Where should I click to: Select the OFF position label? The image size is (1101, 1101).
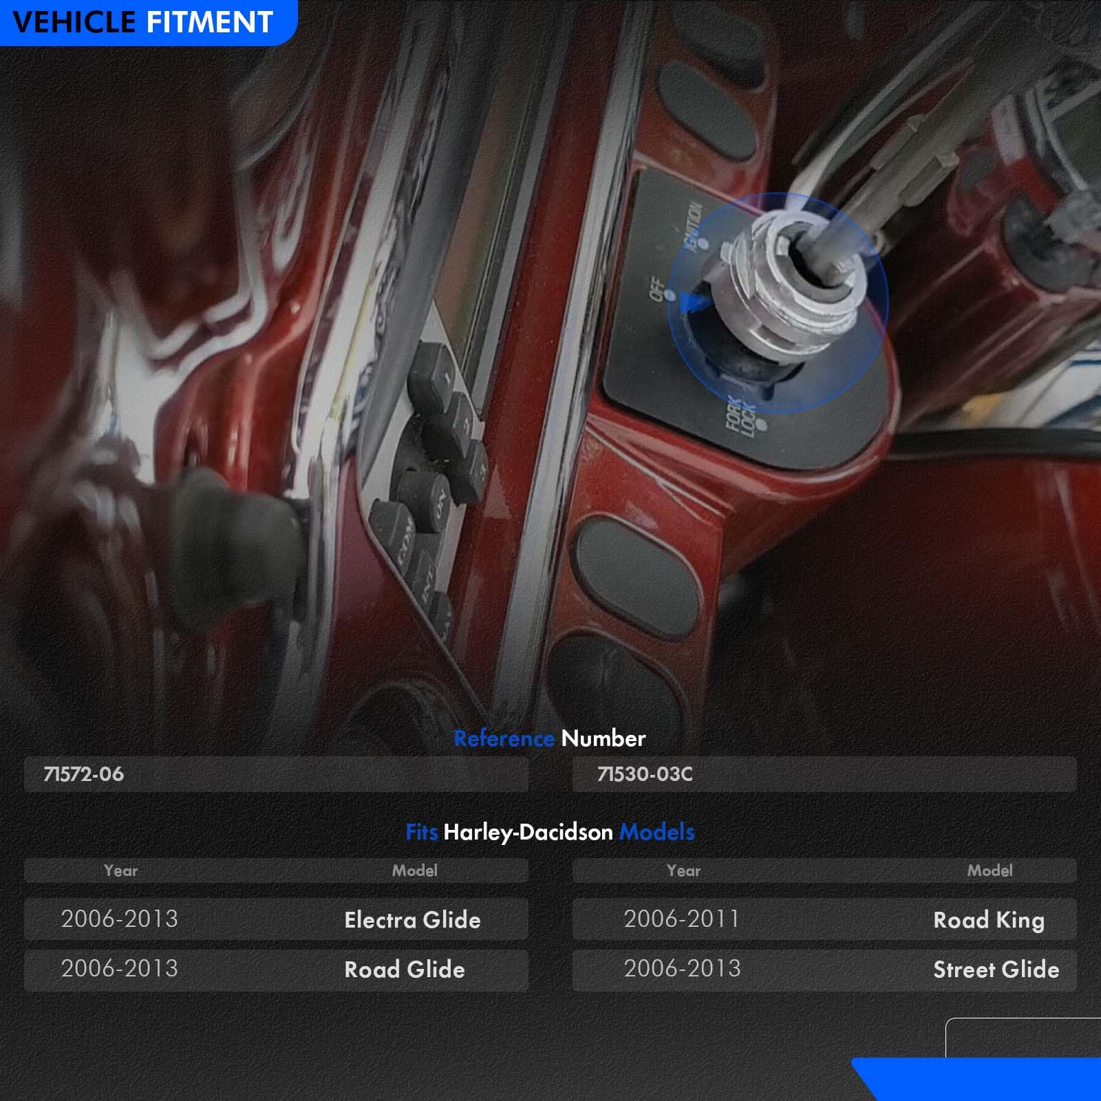[657, 289]
